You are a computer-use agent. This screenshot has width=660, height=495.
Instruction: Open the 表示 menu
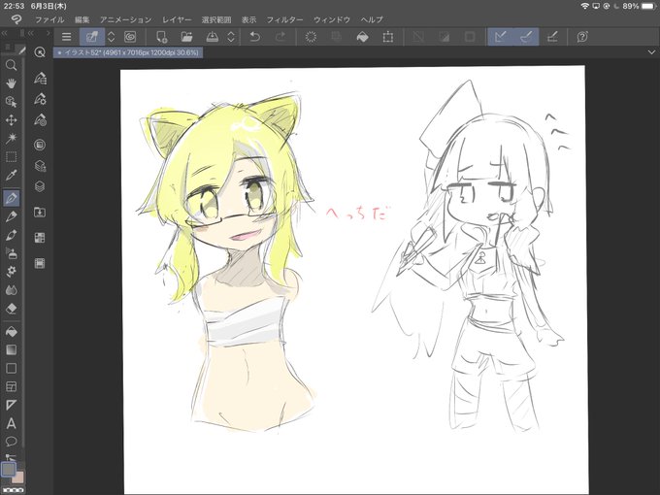tap(248, 19)
